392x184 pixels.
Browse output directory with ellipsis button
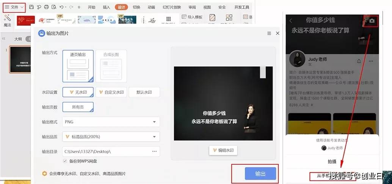[x=155, y=152]
